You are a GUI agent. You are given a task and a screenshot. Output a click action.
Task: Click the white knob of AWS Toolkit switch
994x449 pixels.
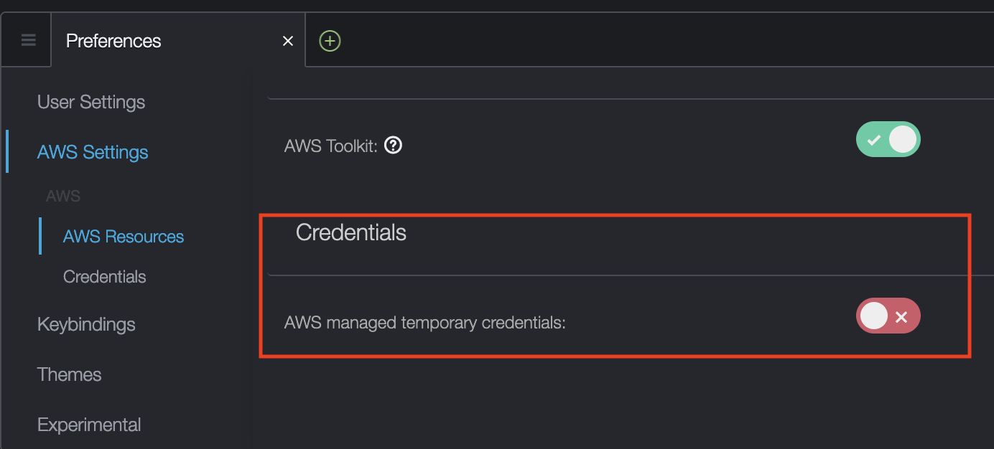[x=904, y=139]
